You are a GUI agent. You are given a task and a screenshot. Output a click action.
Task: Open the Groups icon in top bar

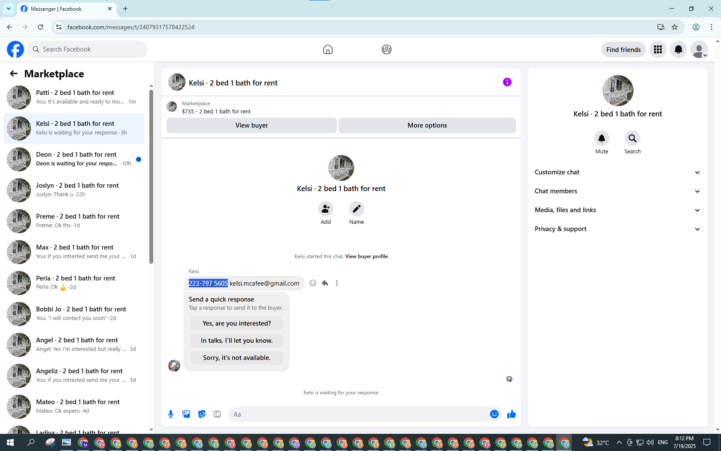[x=387, y=49]
